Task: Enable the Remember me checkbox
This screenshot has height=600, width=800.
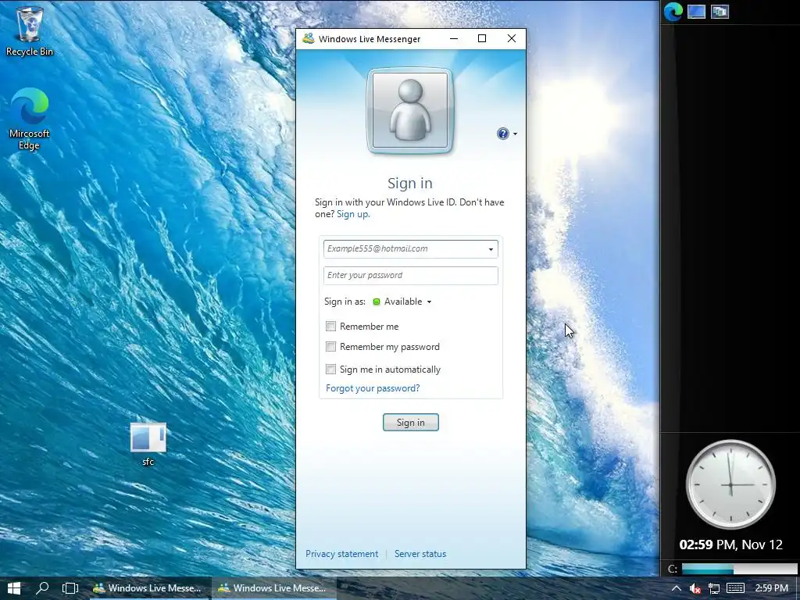Action: pos(330,326)
